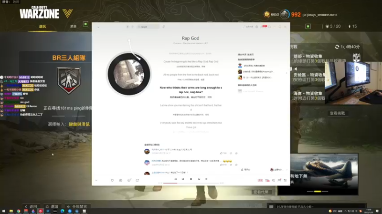
Task: Go back in music player navigation
Action: 127,27
